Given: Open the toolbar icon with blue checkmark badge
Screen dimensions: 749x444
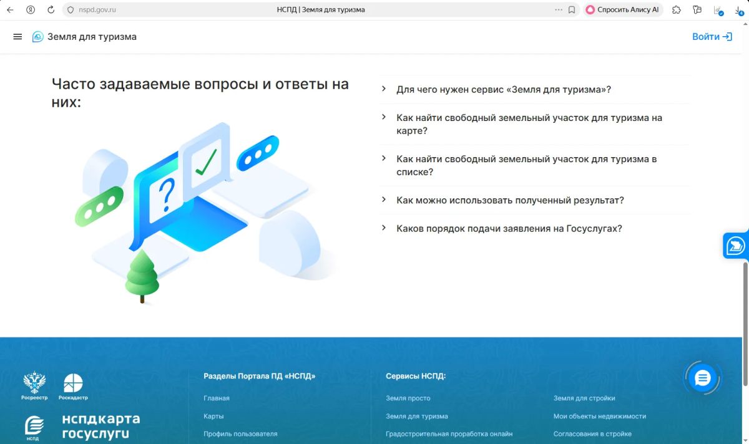Looking at the screenshot, I should 718,10.
